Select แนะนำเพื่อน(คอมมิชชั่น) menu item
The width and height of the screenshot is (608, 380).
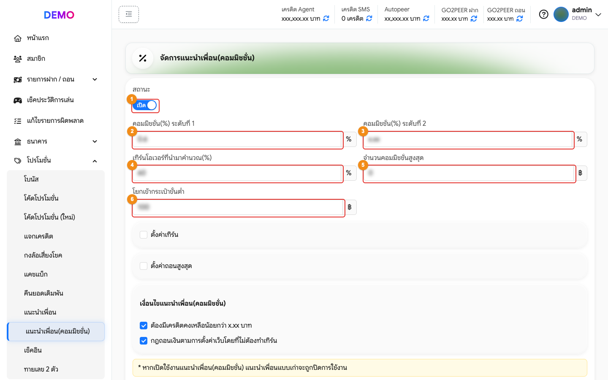click(56, 331)
